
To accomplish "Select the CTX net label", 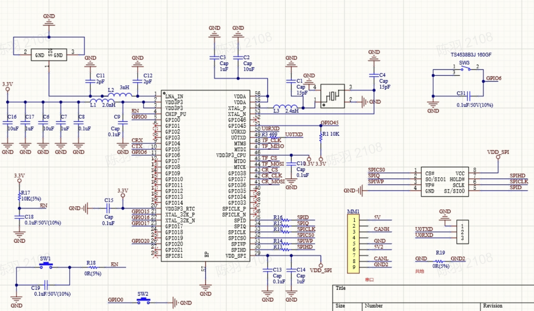I will (x=137, y=146).
